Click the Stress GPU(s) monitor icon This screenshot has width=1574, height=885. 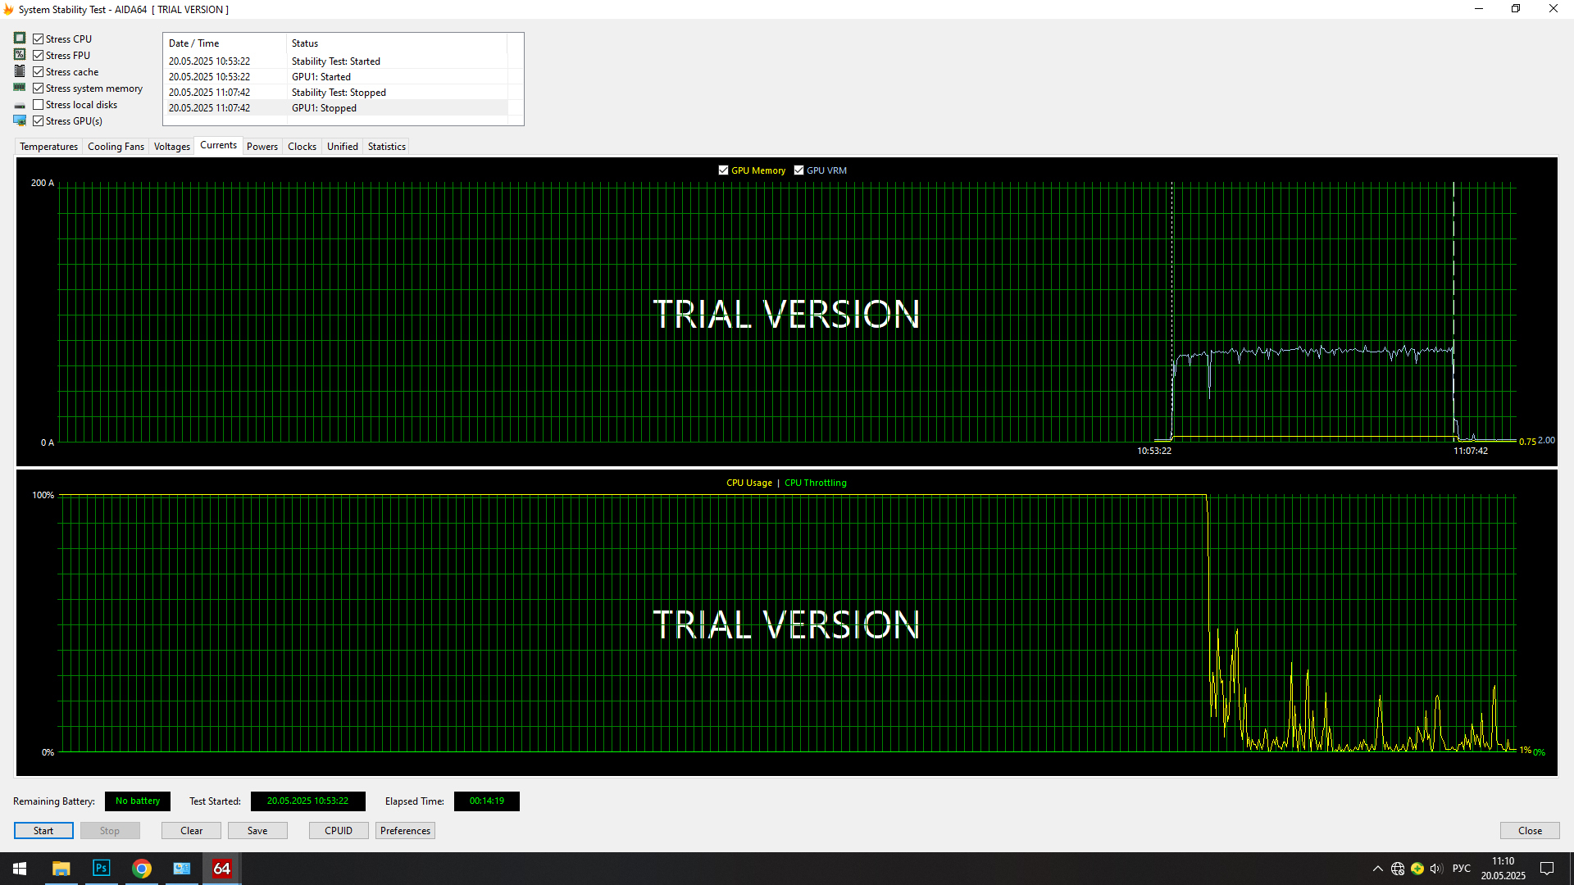coord(20,120)
